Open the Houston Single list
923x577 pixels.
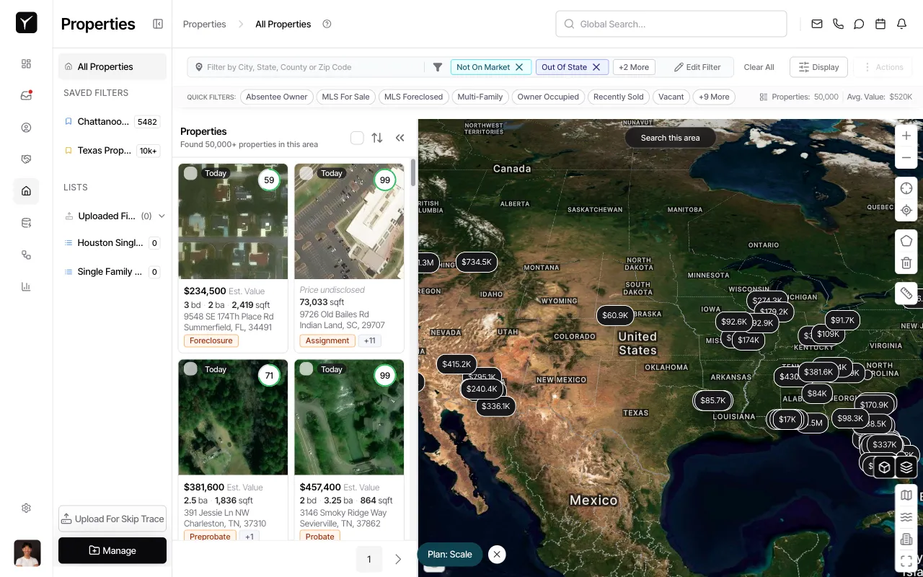click(x=110, y=243)
